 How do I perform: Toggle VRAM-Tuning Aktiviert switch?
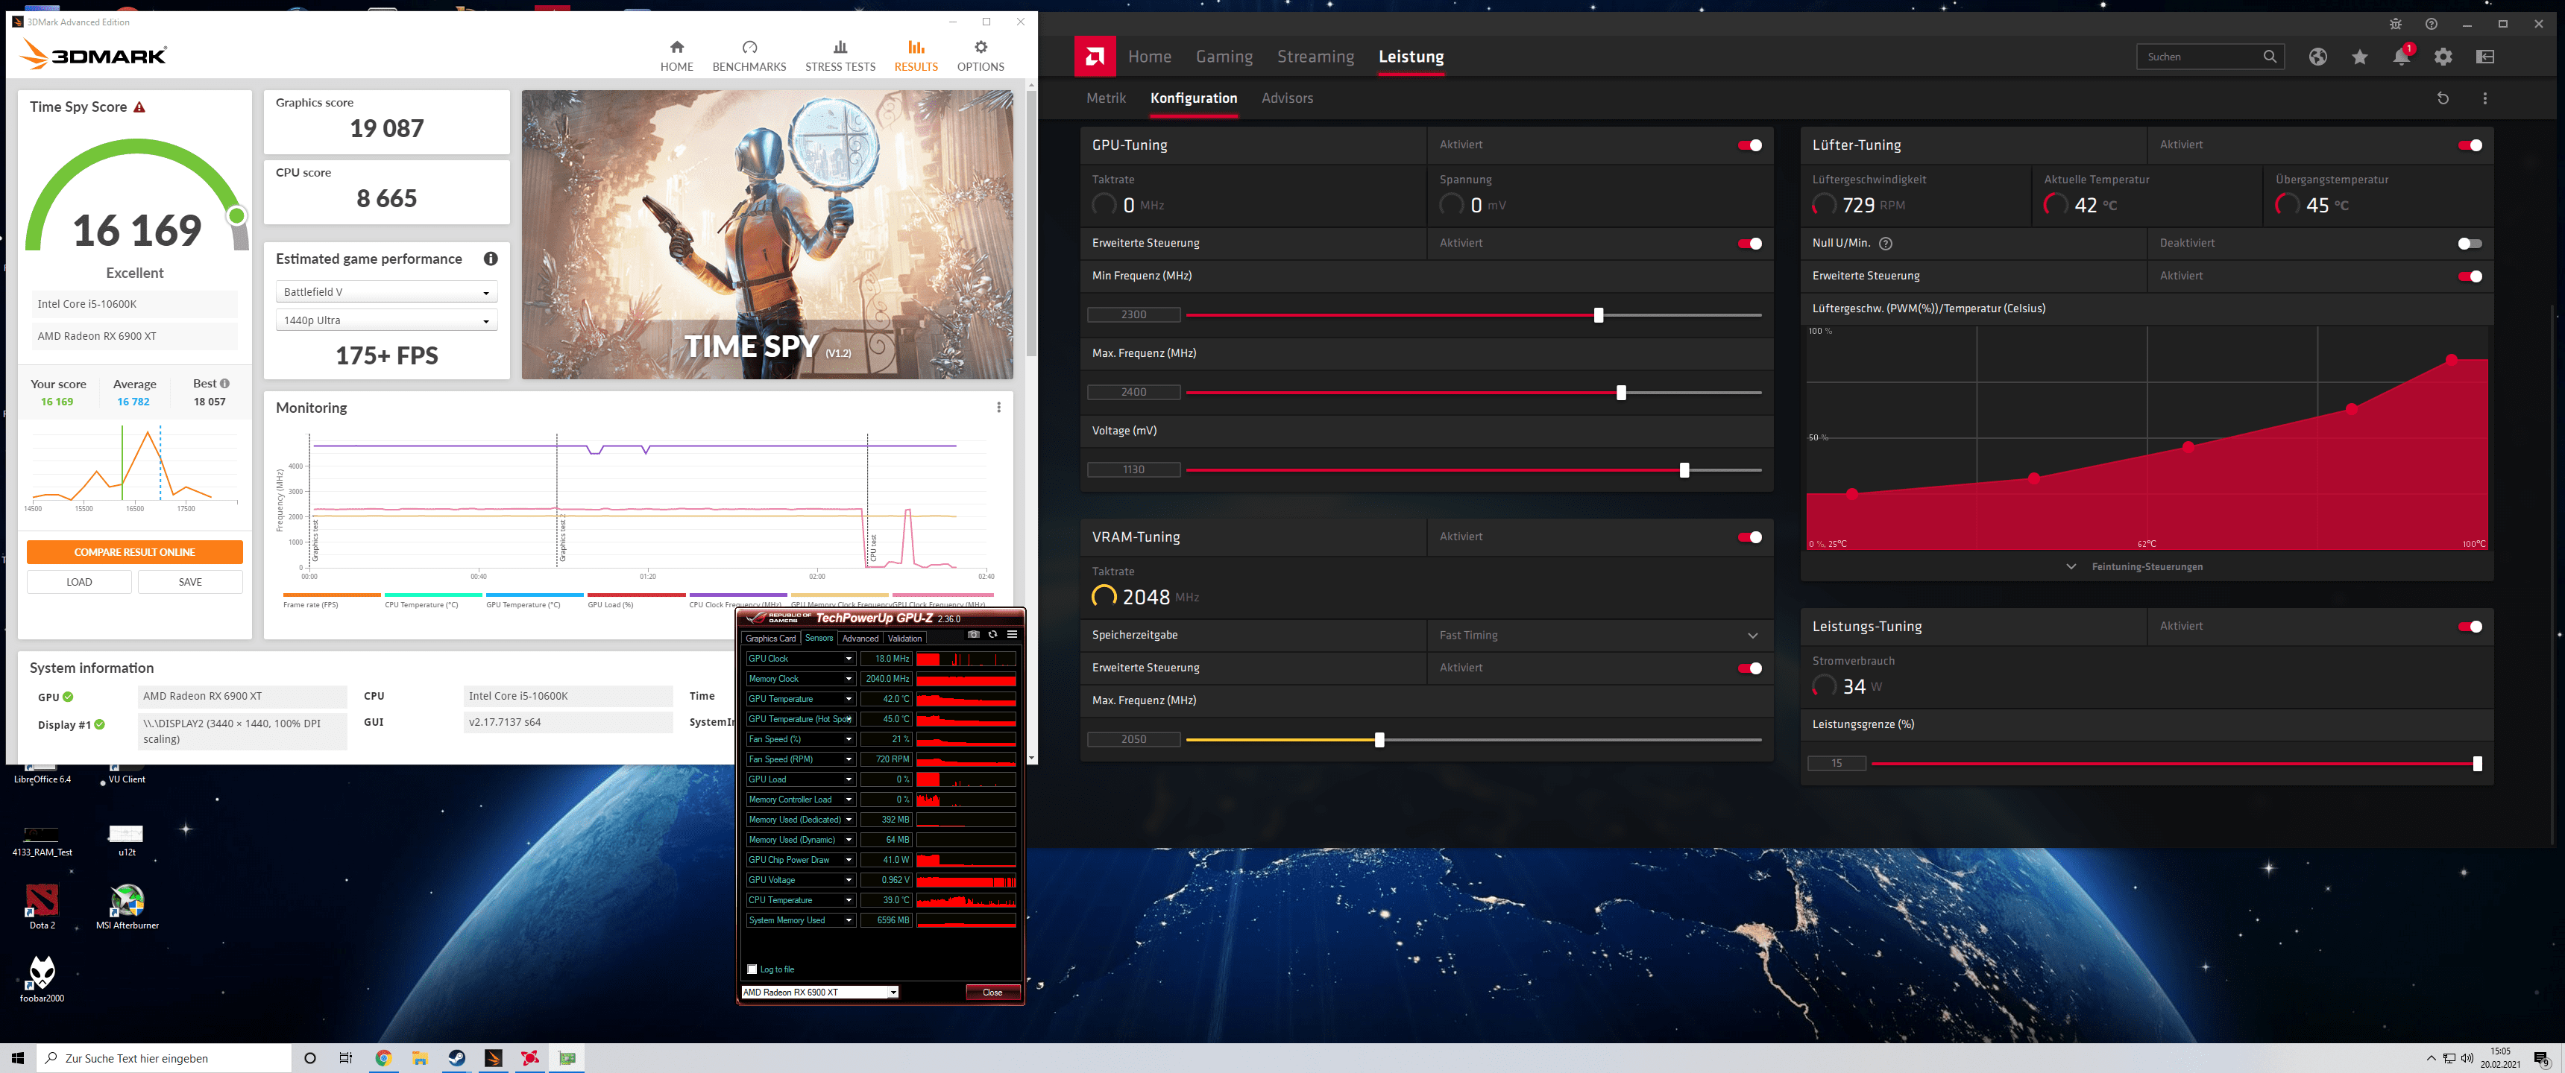[x=1749, y=537]
